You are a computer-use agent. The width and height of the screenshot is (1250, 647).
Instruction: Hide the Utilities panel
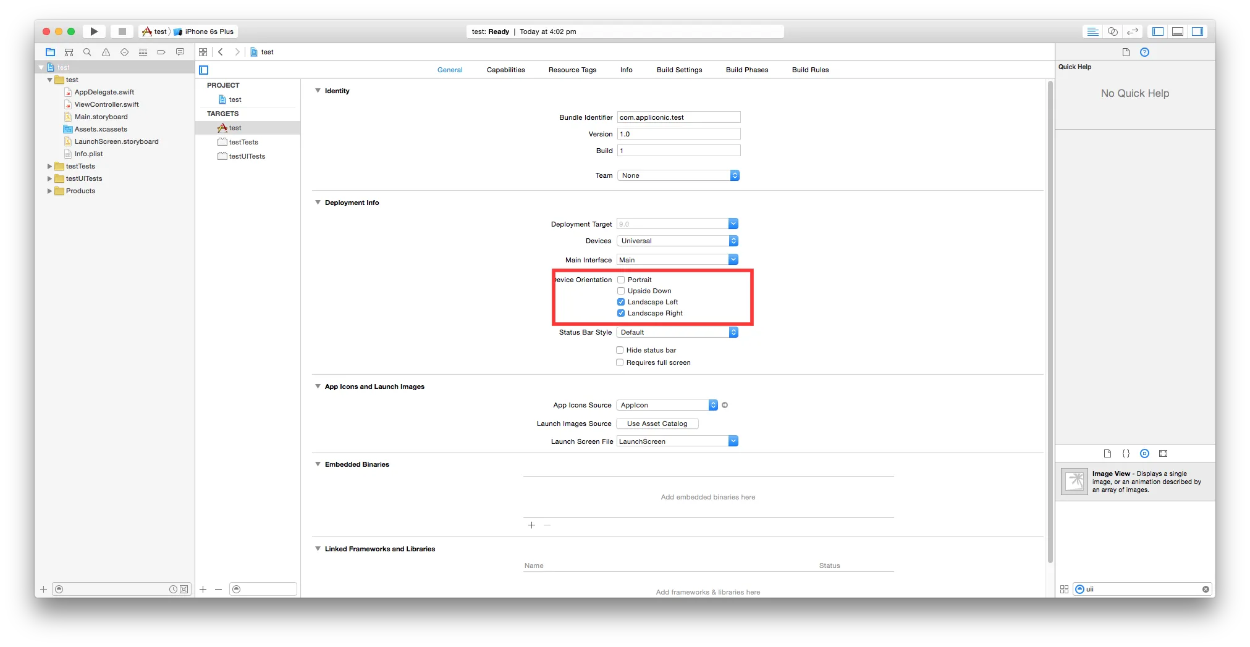[x=1197, y=31]
